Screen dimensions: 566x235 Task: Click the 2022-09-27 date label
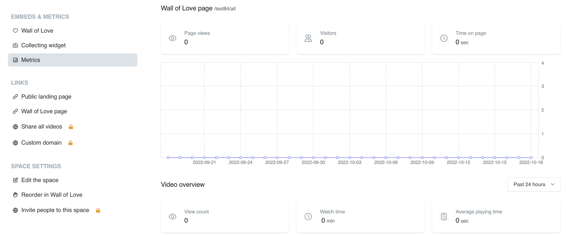[x=277, y=162]
